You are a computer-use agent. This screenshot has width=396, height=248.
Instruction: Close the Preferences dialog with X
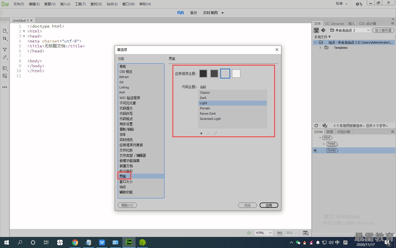277,50
